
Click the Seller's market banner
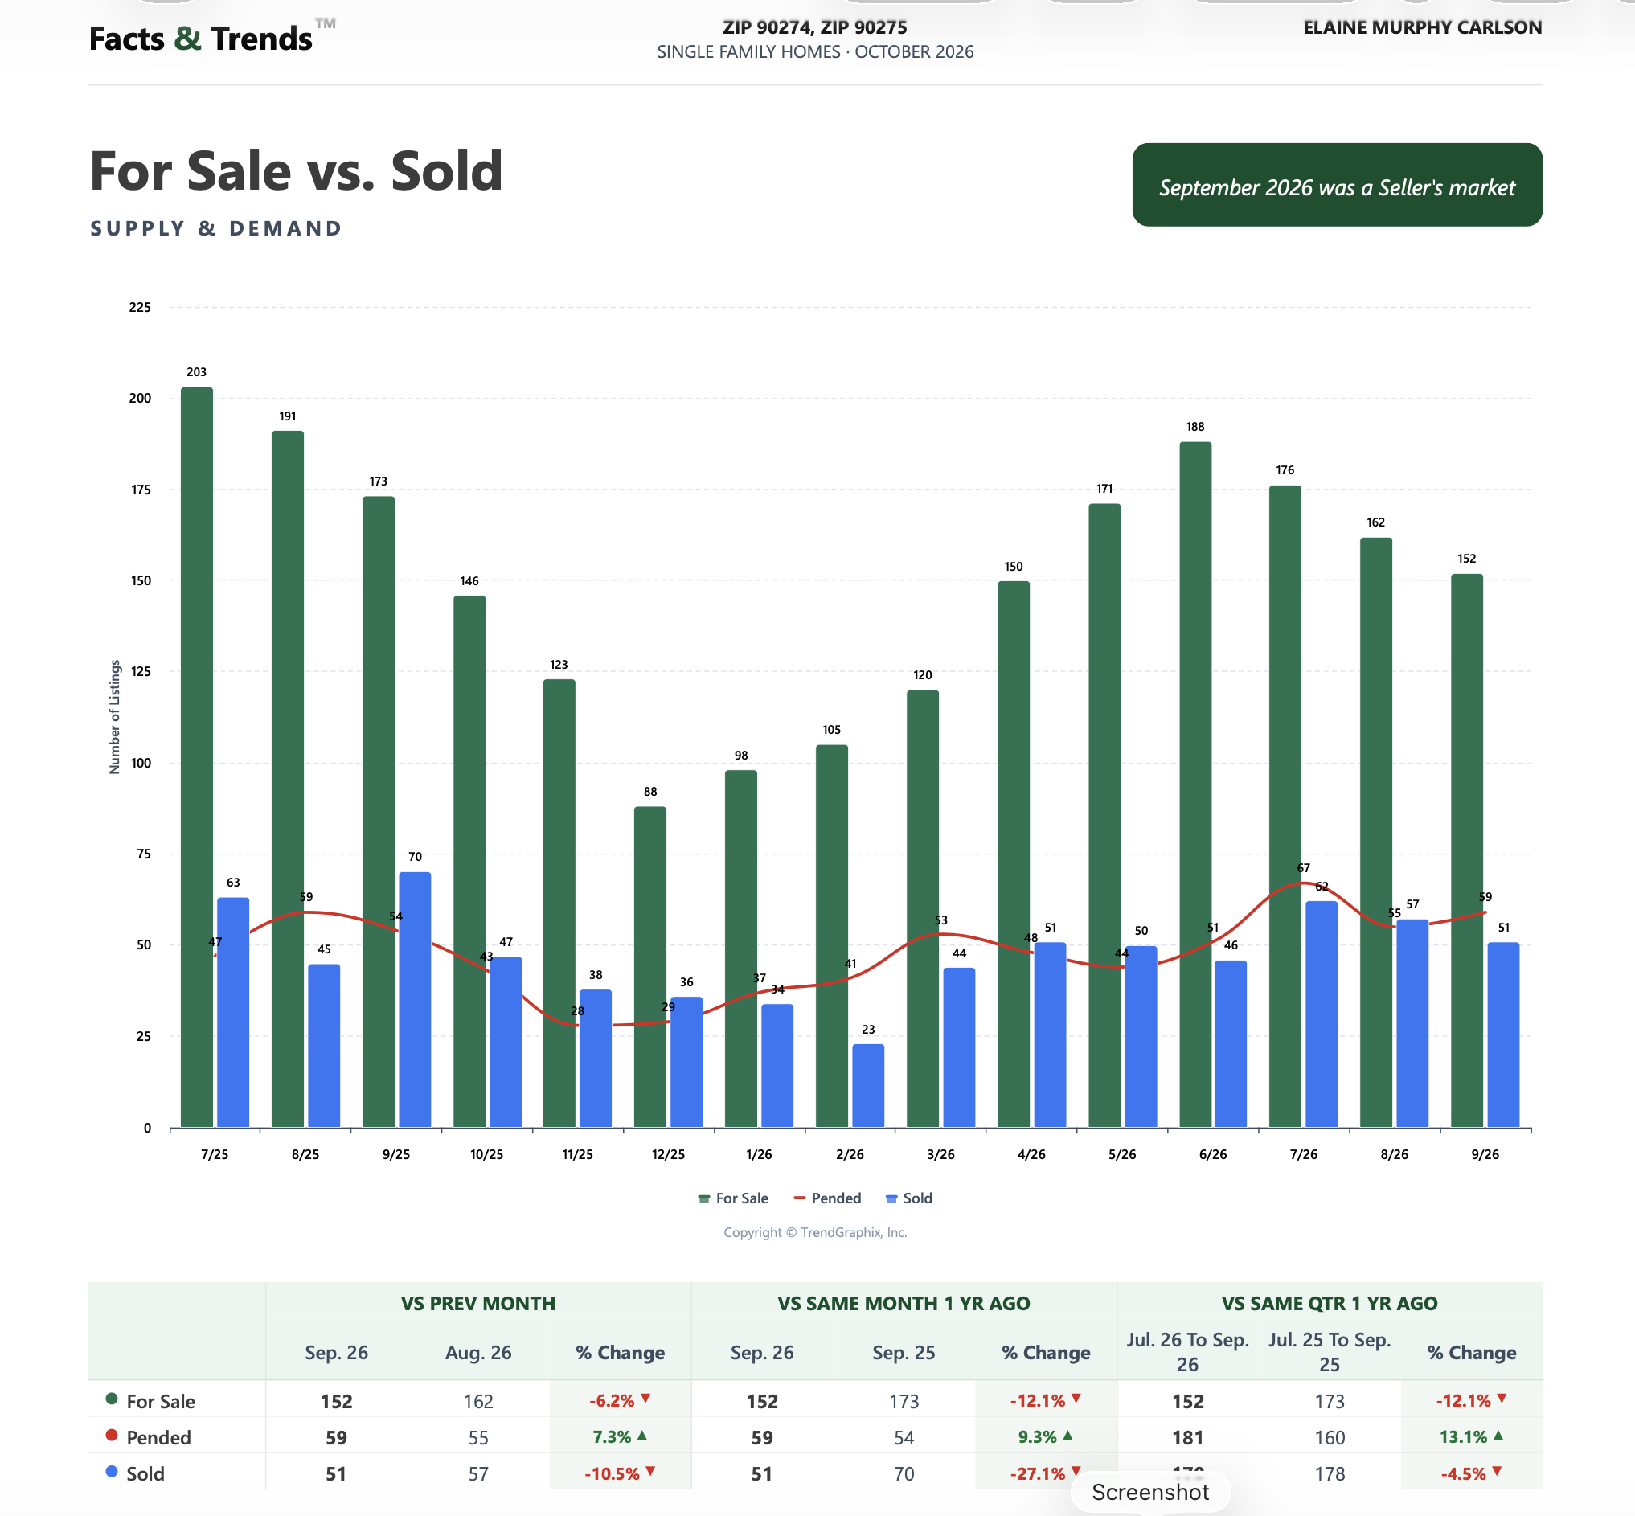click(x=1337, y=185)
